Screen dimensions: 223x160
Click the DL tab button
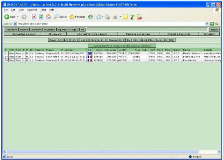[x=82, y=29]
